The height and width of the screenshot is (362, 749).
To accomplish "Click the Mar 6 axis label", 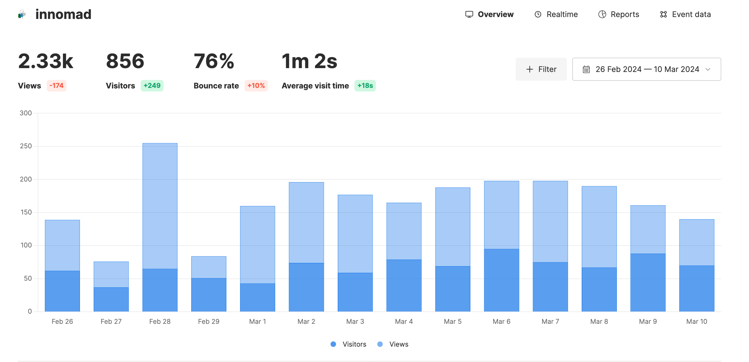I will pos(501,321).
